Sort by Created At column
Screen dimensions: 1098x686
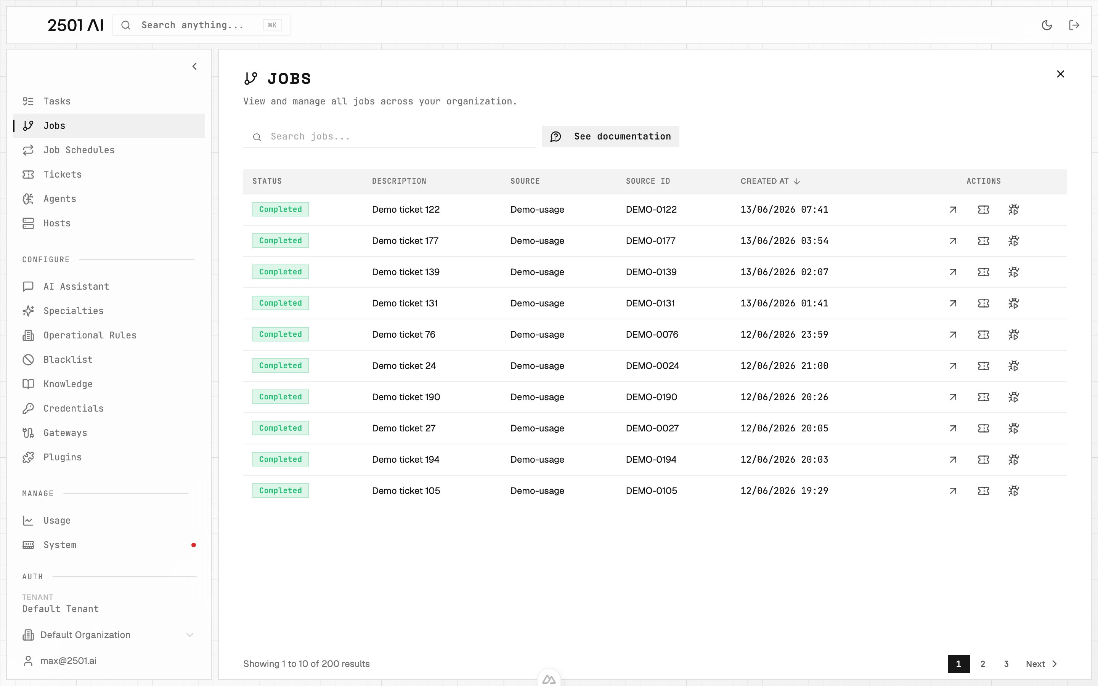point(770,181)
